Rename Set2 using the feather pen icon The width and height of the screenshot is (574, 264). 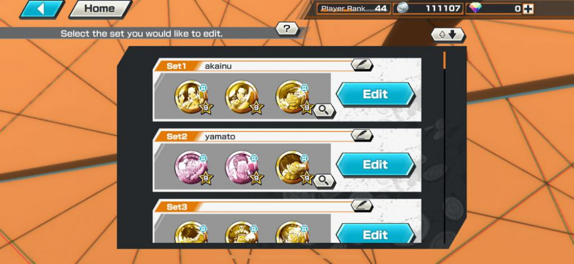[362, 135]
